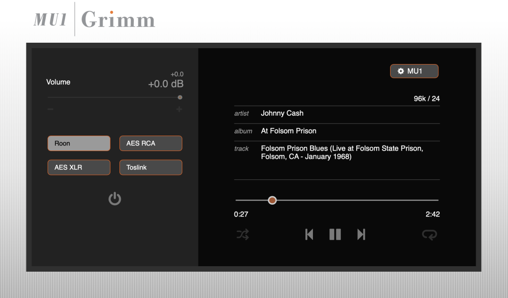Select the AES RCA input
Viewport: 508px width, 298px height.
(151, 144)
